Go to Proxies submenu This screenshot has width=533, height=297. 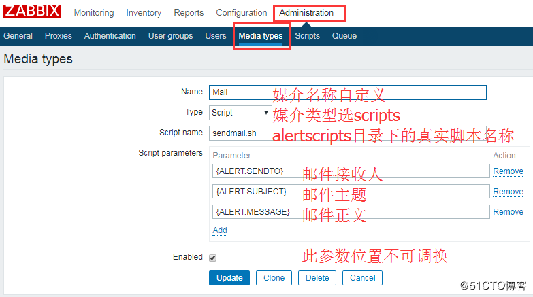click(59, 36)
